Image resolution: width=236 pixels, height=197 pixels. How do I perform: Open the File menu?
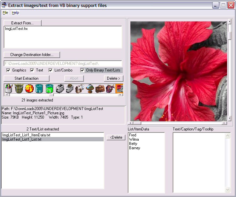tap(5, 13)
